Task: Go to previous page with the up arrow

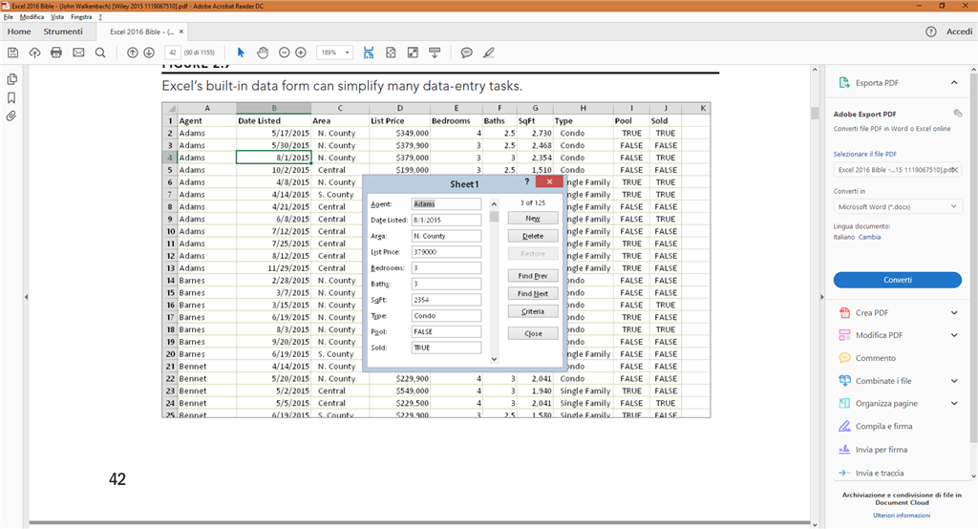Action: pyautogui.click(x=132, y=53)
